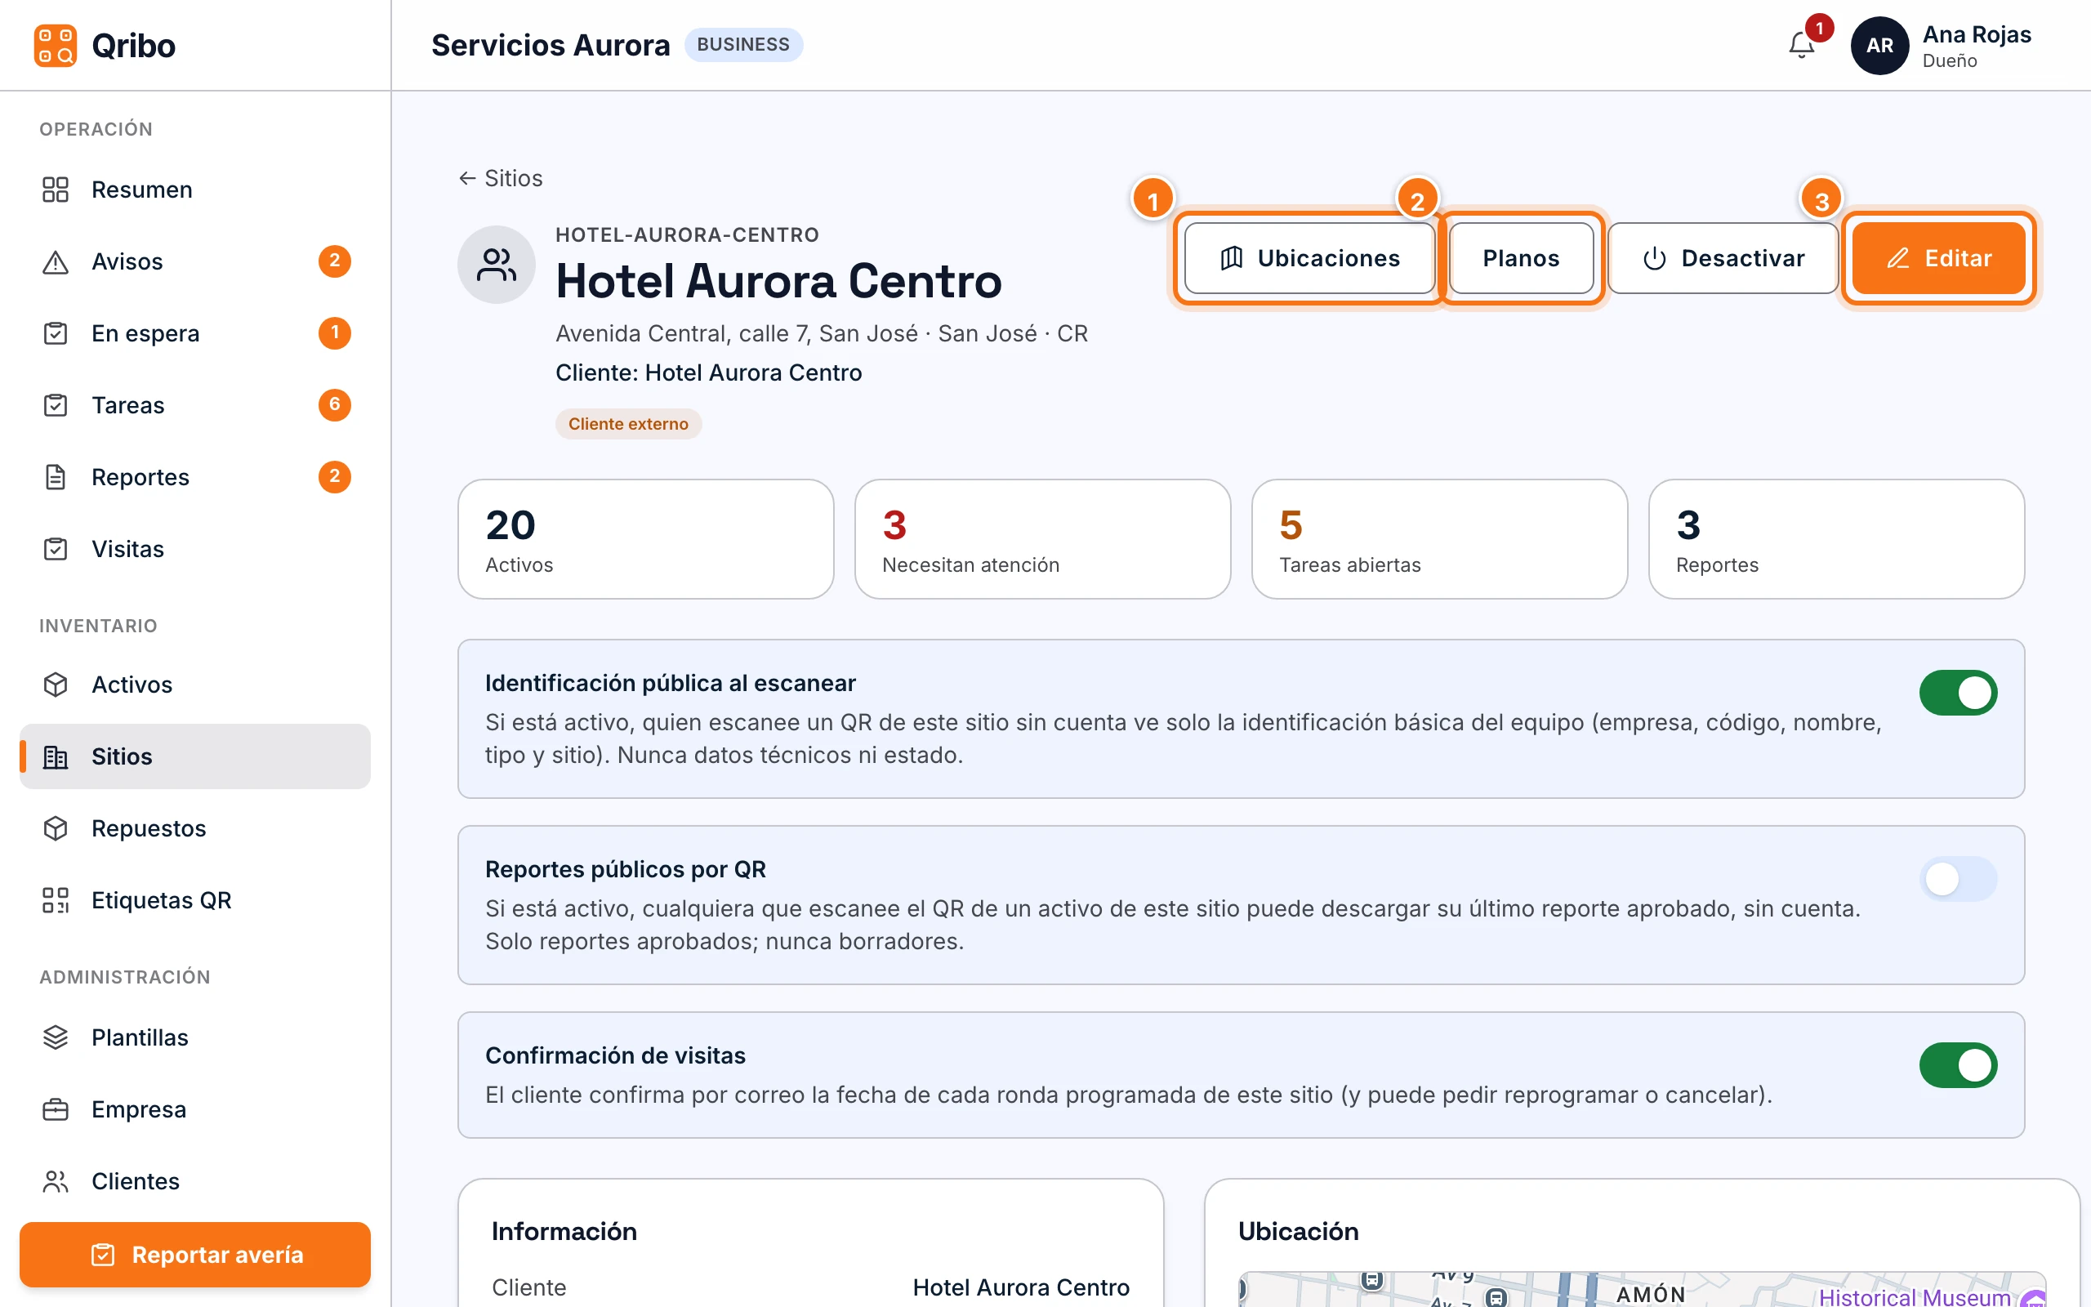Open the 3 Reportes stat card
Viewport: 2091px width, 1307px height.
coord(1836,539)
